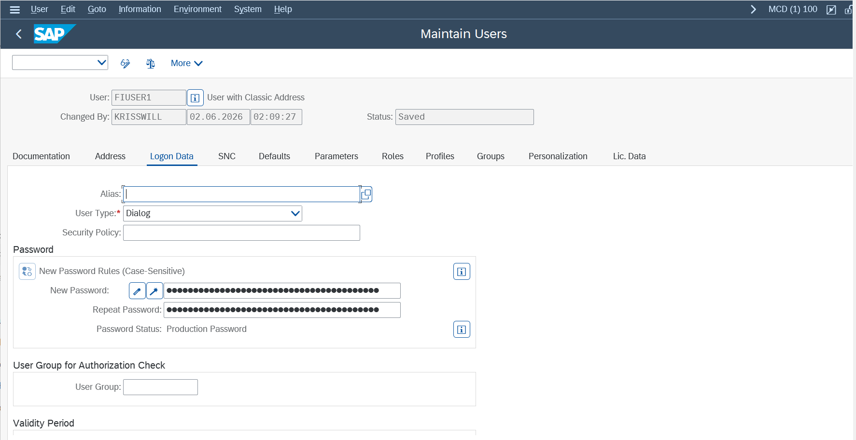Open the Edit menu
The width and height of the screenshot is (856, 440).
pyautogui.click(x=68, y=9)
